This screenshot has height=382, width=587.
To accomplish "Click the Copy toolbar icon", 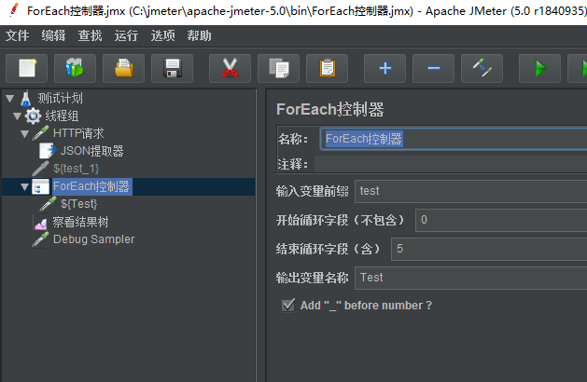I will pyautogui.click(x=278, y=68).
